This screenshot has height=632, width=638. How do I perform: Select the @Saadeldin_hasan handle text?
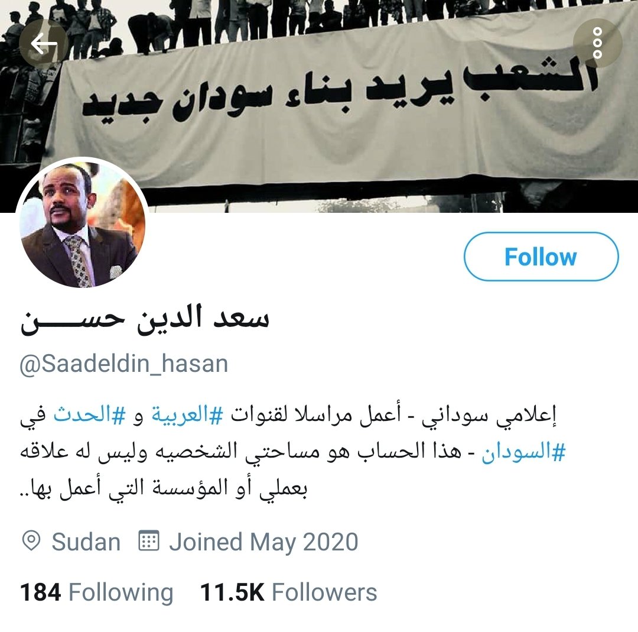click(x=123, y=364)
